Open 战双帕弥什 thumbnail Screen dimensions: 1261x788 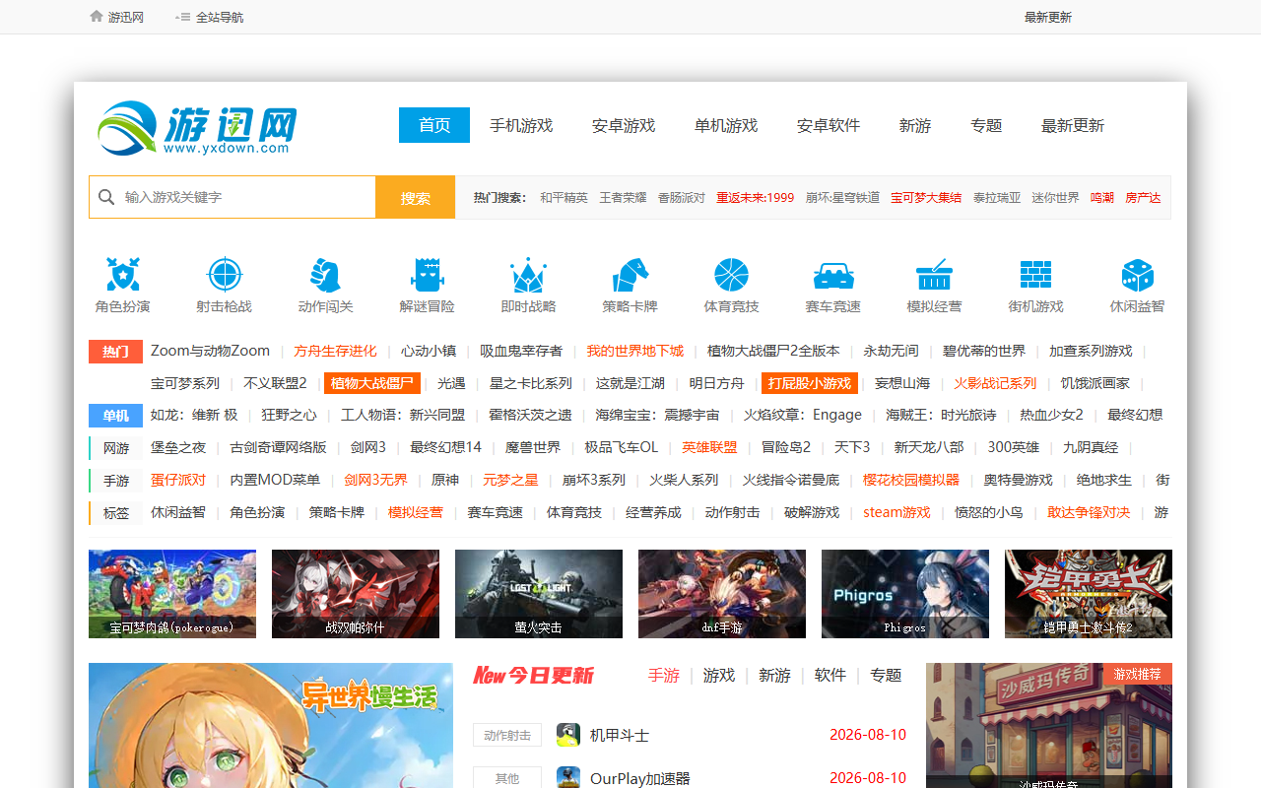point(356,594)
